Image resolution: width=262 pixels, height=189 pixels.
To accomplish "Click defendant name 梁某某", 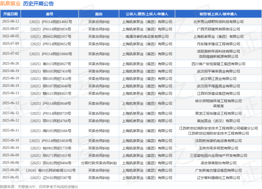I will [218, 106].
